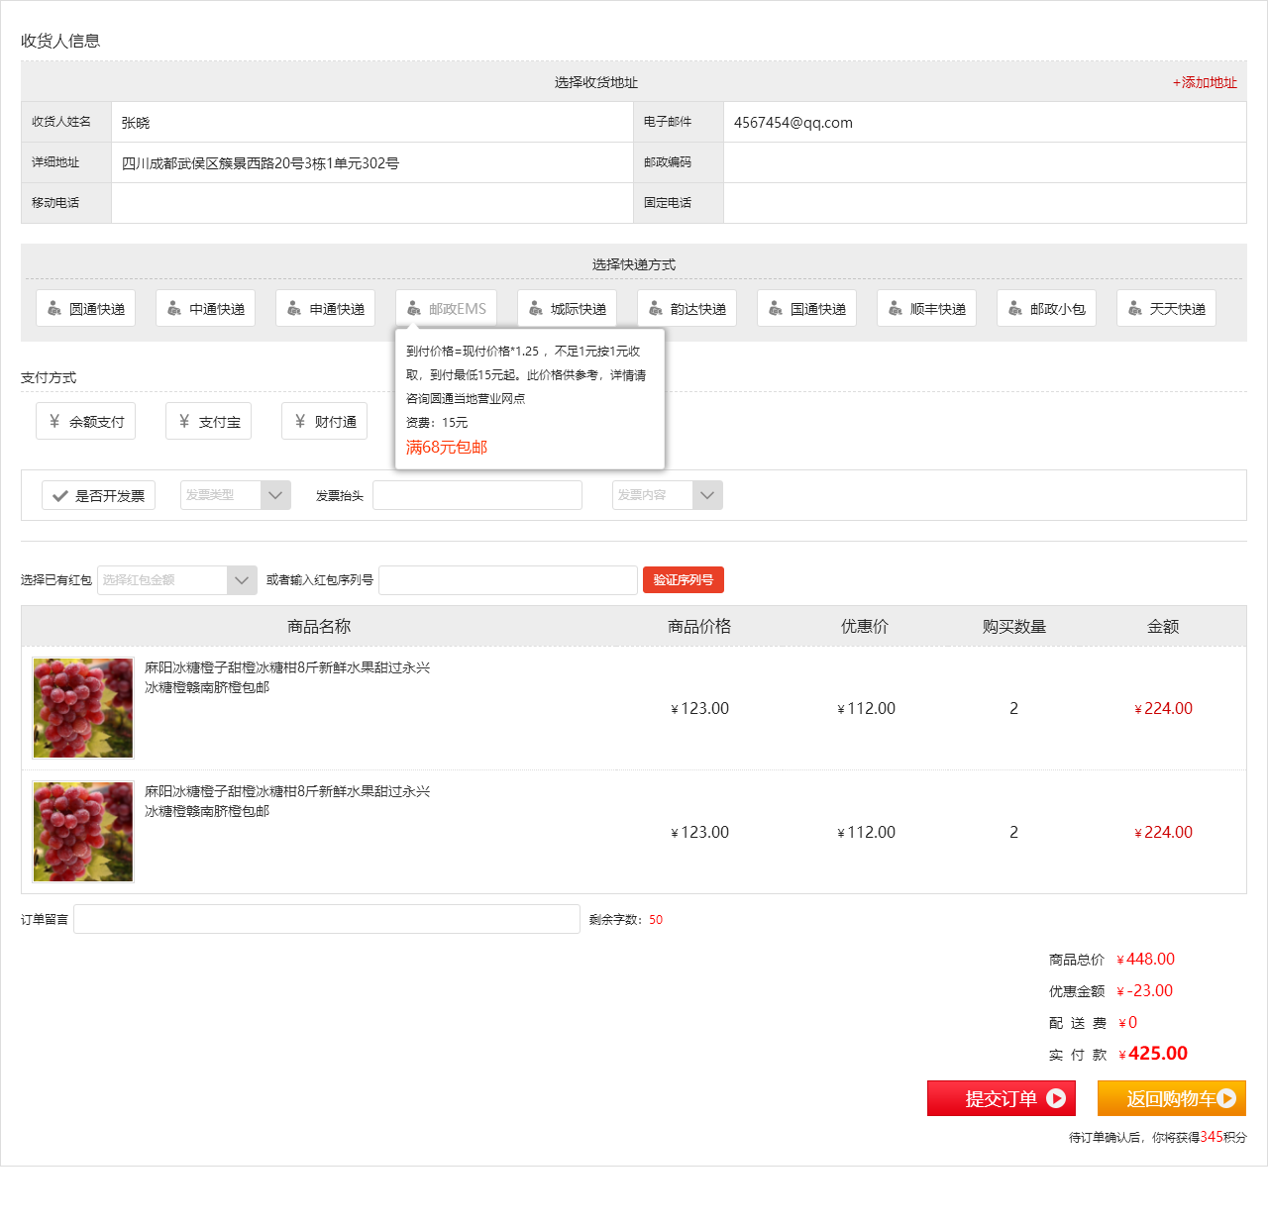
Task: Open the 选择红包金额 dropdown
Action: (177, 580)
